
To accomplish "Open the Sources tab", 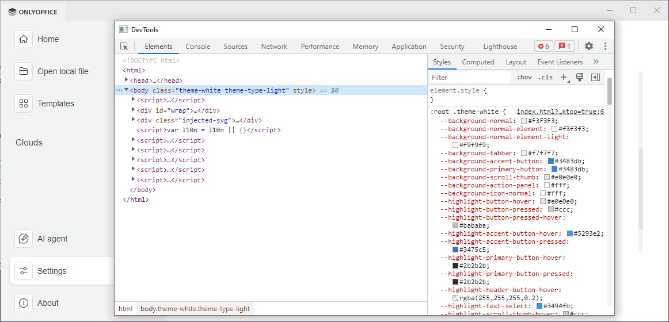I will pyautogui.click(x=235, y=47).
